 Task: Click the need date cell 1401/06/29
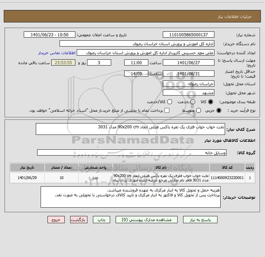(x=27, y=178)
